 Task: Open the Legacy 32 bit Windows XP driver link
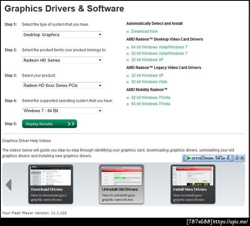[147, 75]
